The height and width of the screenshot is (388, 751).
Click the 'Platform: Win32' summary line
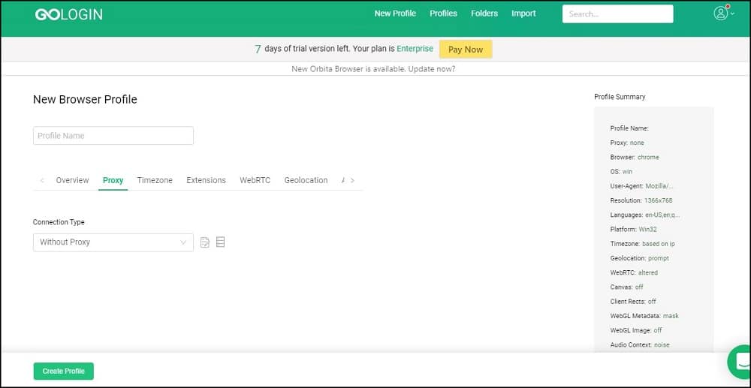coord(633,229)
